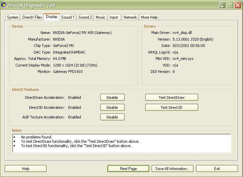Disable Direct3D Acceleration
Viewport: 243px width, 177px height.
tap(112, 107)
